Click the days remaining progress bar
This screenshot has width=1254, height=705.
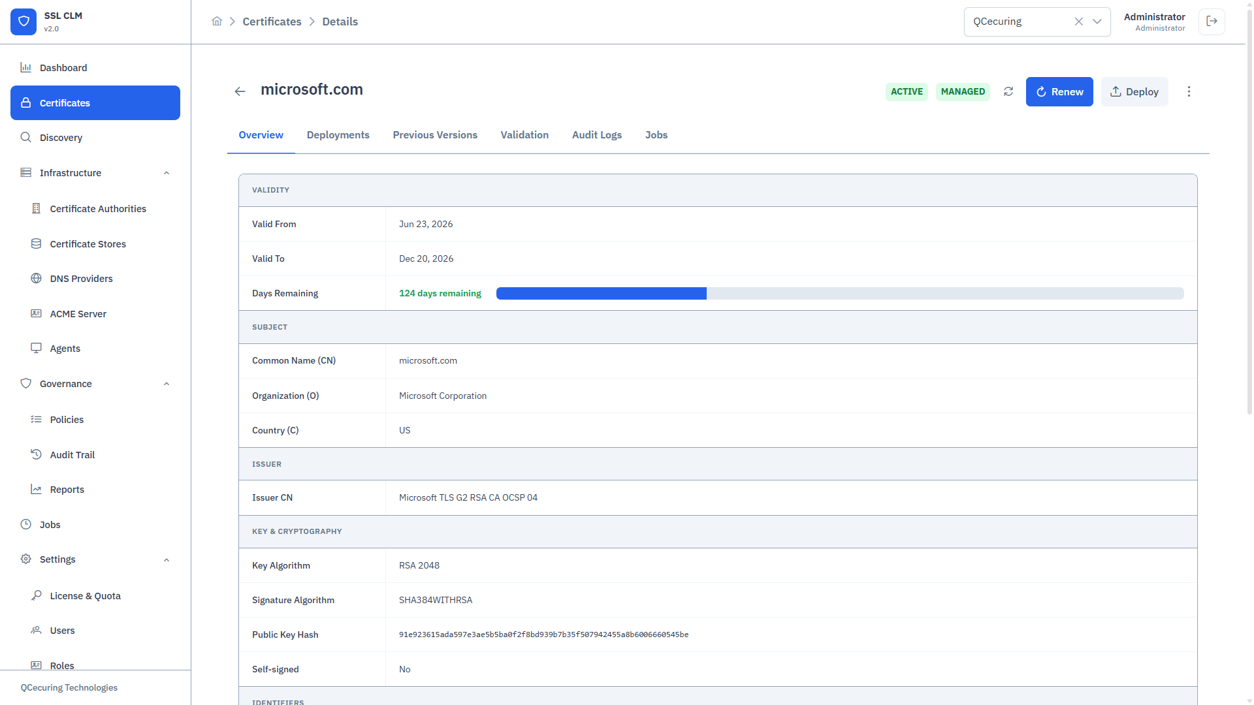point(840,294)
